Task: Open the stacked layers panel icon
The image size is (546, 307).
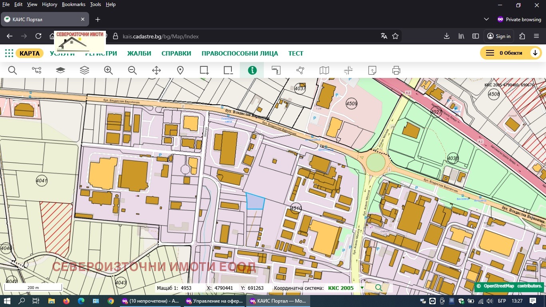Action: (x=84, y=70)
